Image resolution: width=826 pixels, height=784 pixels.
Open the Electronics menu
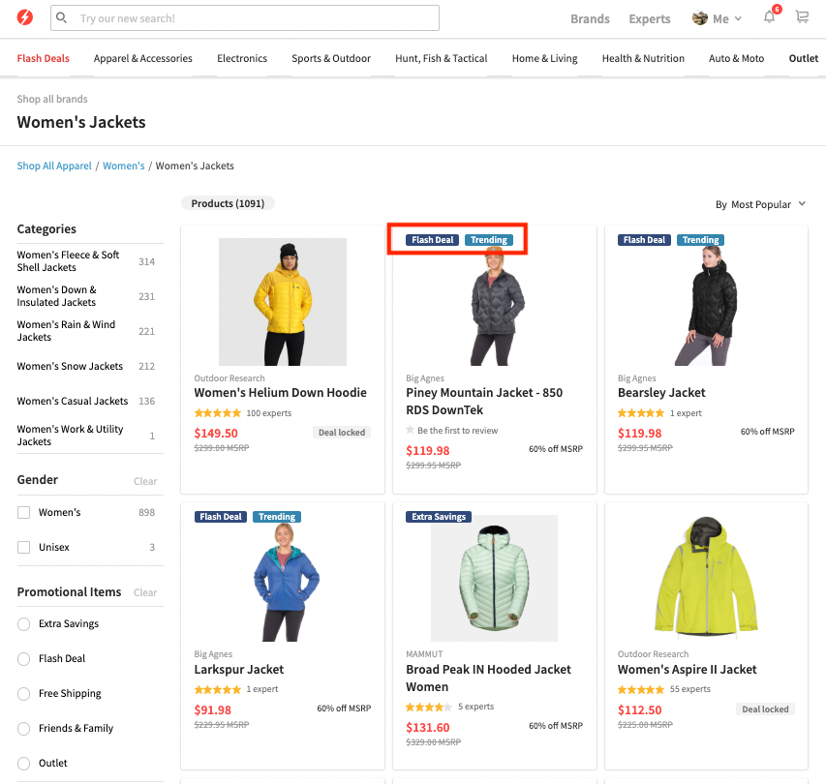pos(242,58)
